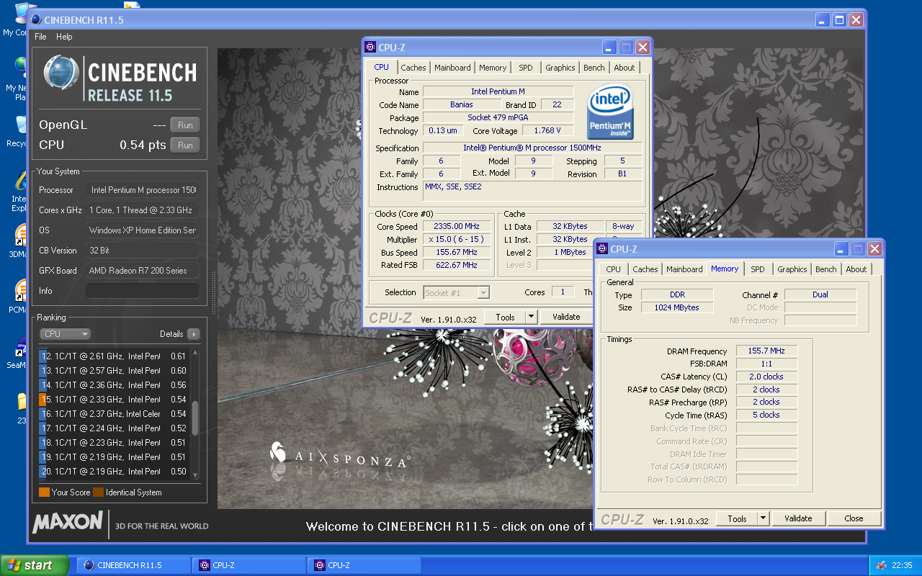Click Cinebench title bar application icon
The height and width of the screenshot is (576, 922).
[x=36, y=20]
